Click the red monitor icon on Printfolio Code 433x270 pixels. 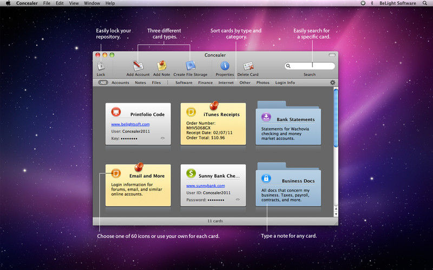116,112
